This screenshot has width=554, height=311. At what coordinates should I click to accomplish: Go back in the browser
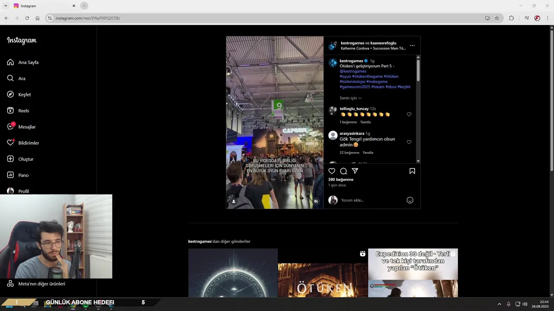point(6,18)
